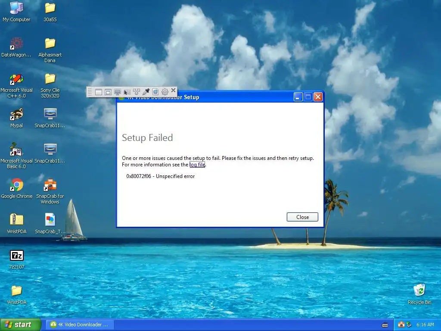The height and width of the screenshot is (331, 441).
Task: Open SnapCrab settings gear
Action: (165, 92)
